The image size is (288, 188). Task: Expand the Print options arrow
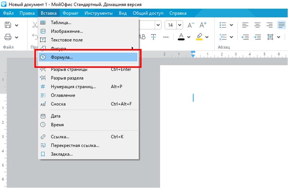pyautogui.click(x=16, y=37)
